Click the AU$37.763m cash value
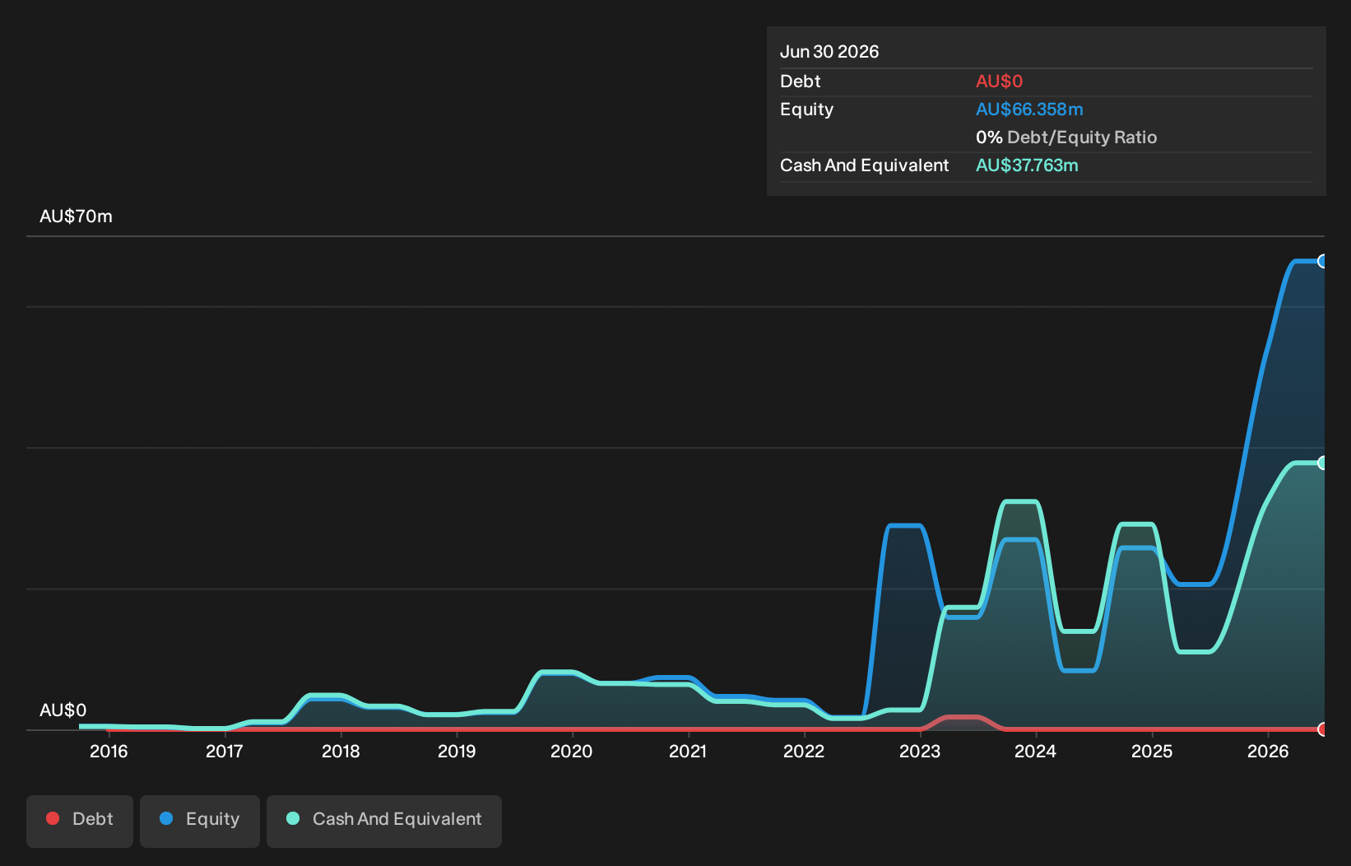1351x866 pixels. click(1027, 165)
